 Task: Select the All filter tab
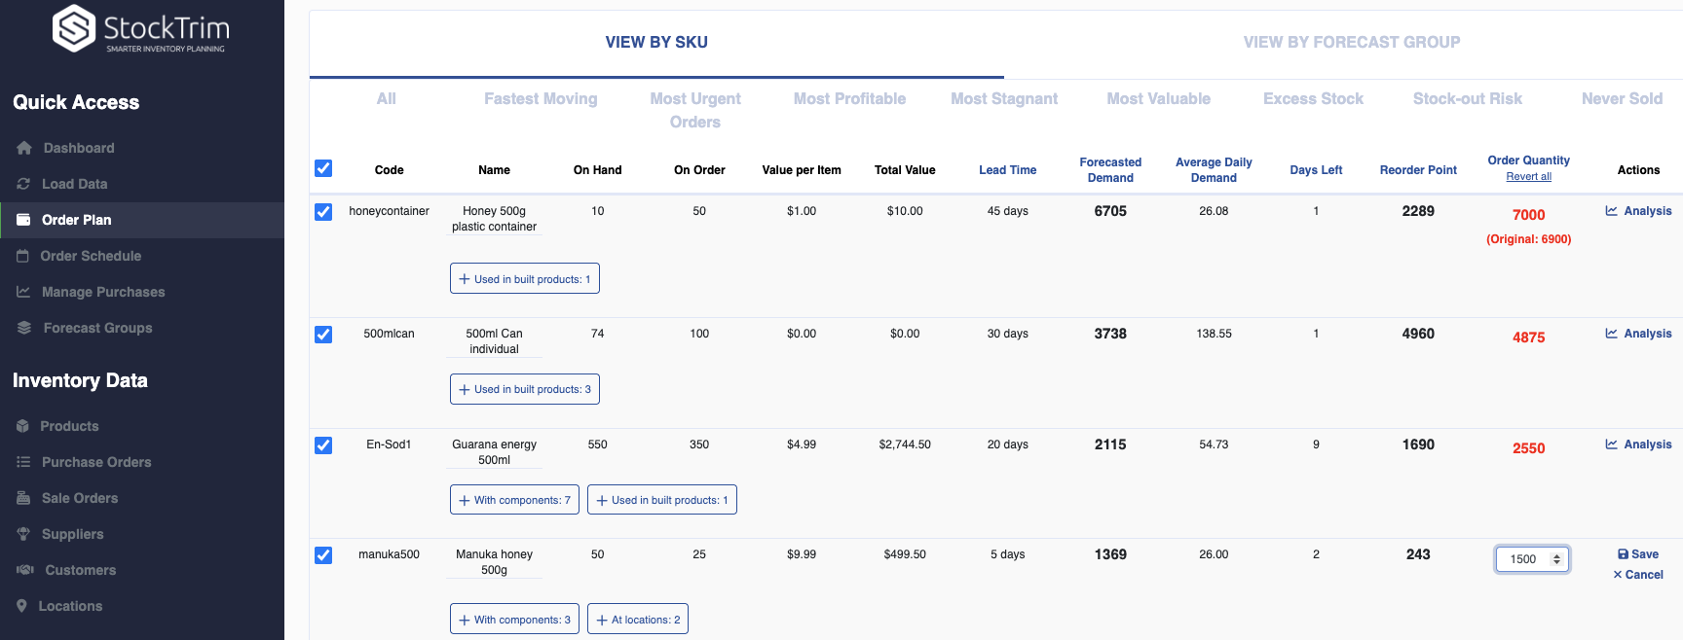[386, 98]
